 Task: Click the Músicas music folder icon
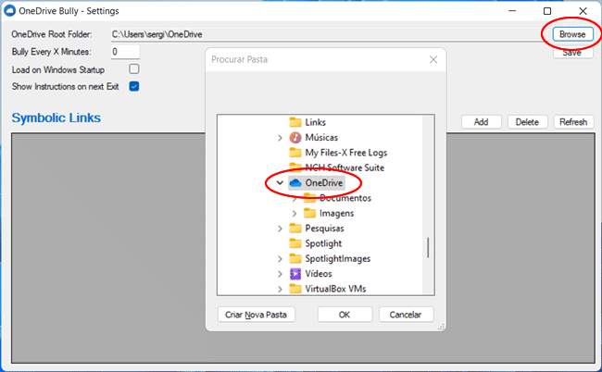pos(295,138)
